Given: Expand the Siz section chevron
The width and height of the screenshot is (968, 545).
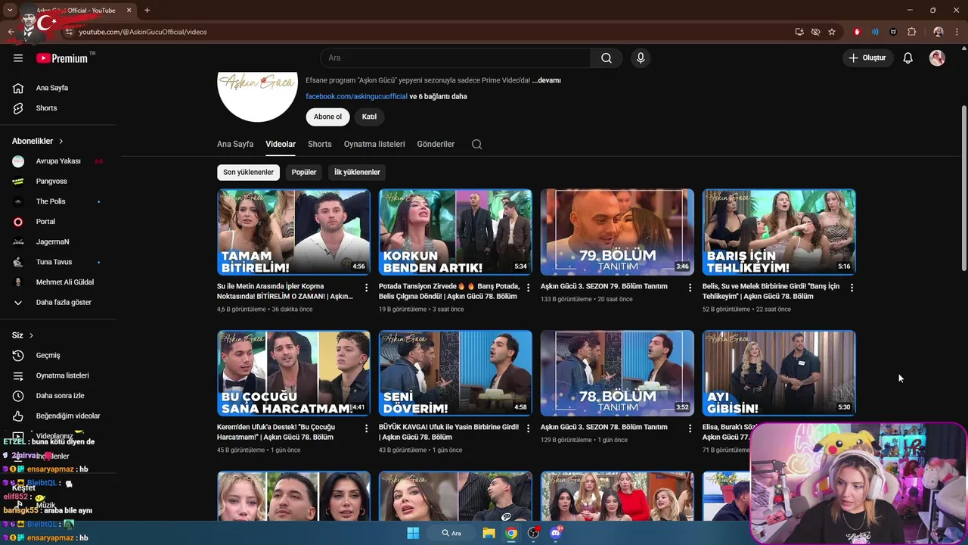Looking at the screenshot, I should click(31, 335).
